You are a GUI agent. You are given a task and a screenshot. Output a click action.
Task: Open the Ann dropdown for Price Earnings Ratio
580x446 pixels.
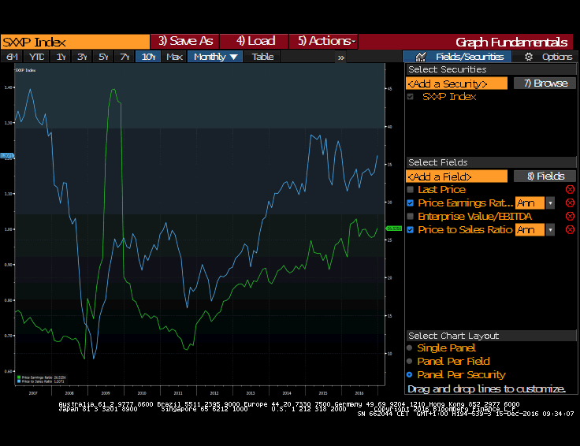pyautogui.click(x=550, y=203)
